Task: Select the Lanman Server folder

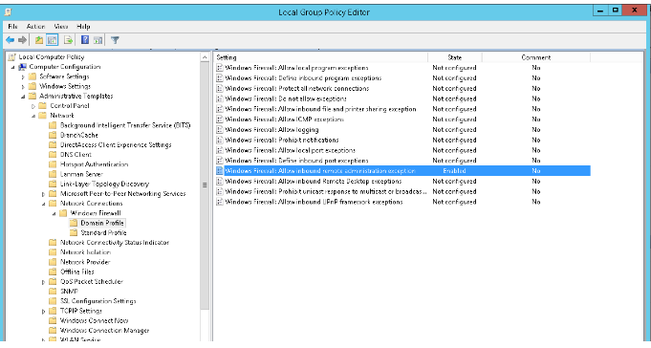Action: click(81, 174)
